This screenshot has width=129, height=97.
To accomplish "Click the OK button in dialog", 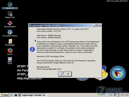I will pos(65,74).
